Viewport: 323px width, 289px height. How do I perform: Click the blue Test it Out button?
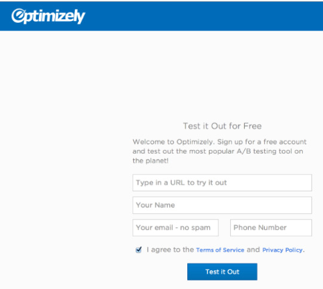[x=222, y=272]
